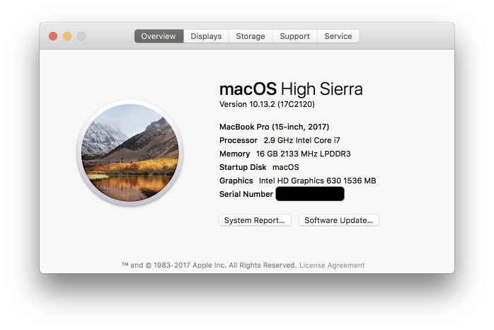Open the Storage tab
This screenshot has height=330, width=494.
click(251, 36)
